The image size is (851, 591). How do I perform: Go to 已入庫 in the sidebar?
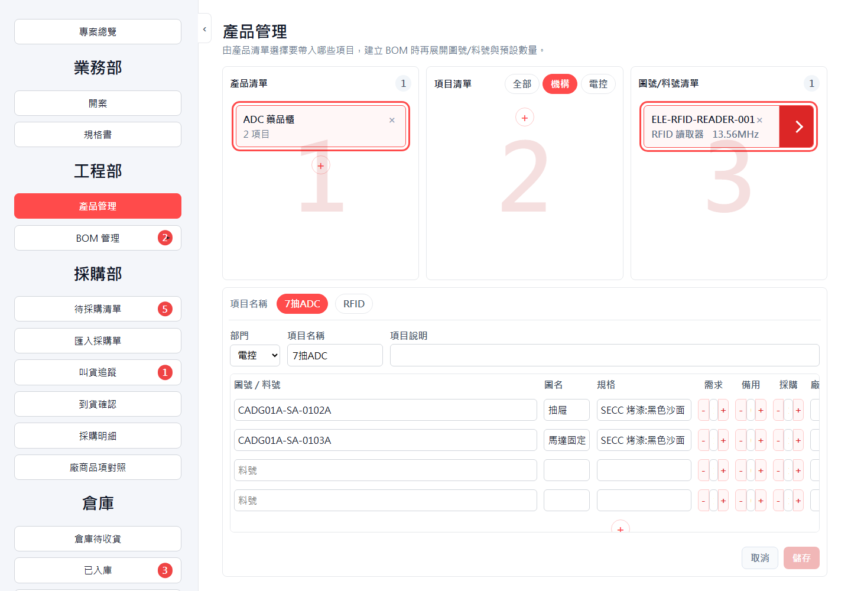point(98,570)
